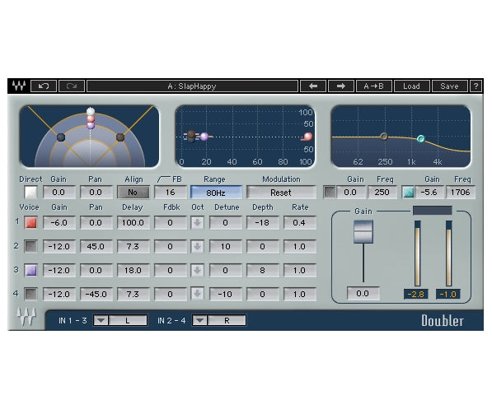Go to previous preset with left arrow
Viewport: 492px width, 409px height.
313,86
